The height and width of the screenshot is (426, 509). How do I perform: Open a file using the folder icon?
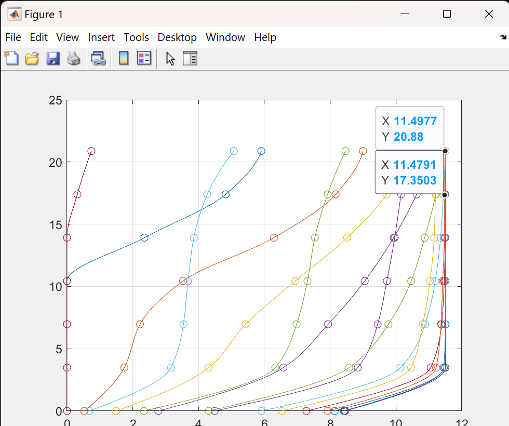[32, 58]
